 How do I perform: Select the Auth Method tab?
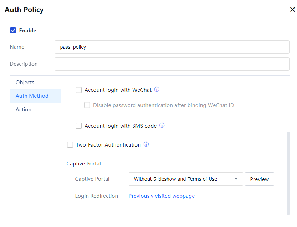(x=32, y=96)
